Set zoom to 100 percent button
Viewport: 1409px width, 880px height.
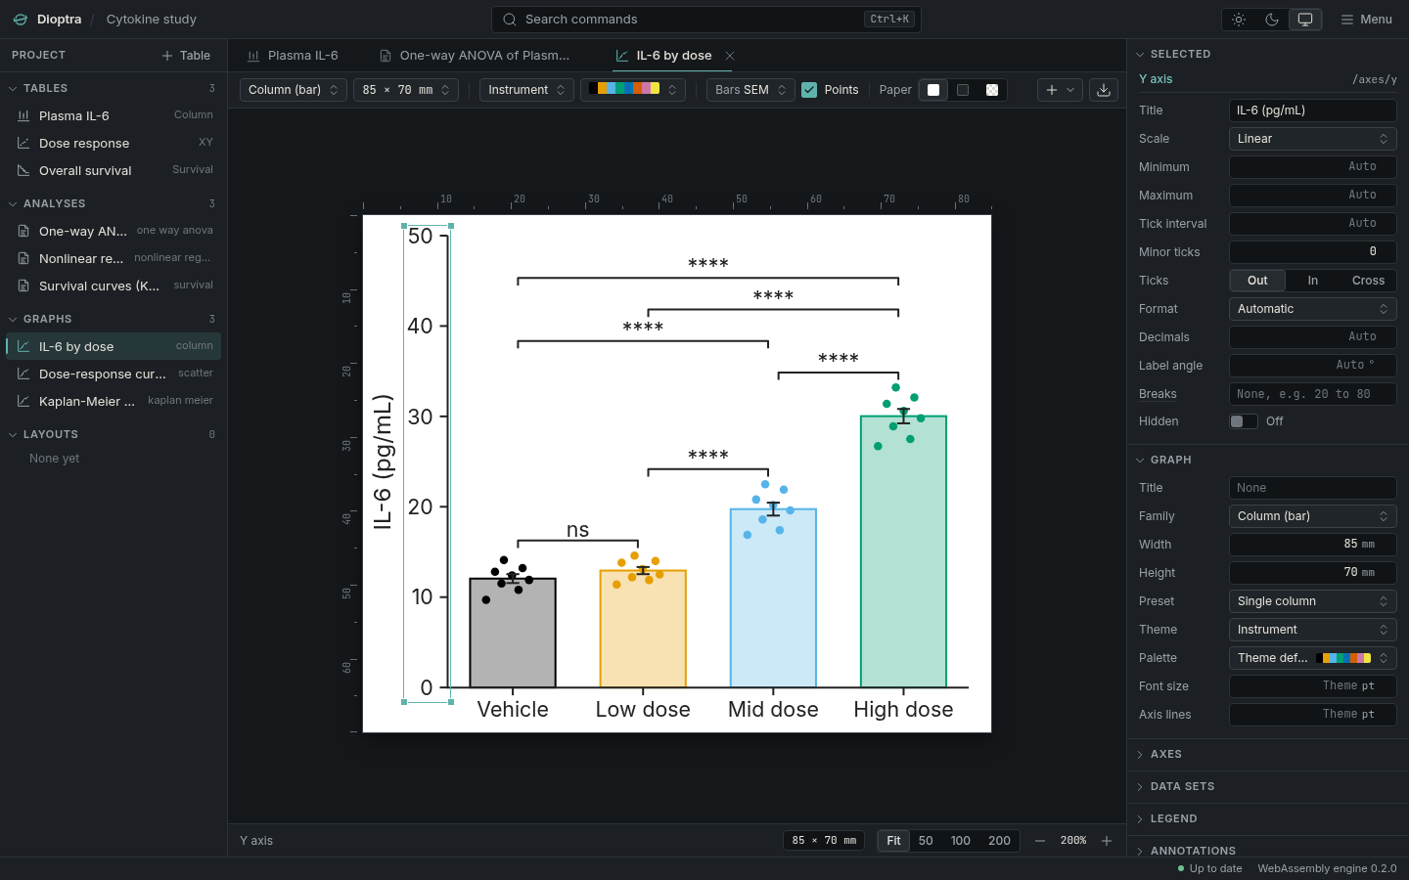pos(961,841)
